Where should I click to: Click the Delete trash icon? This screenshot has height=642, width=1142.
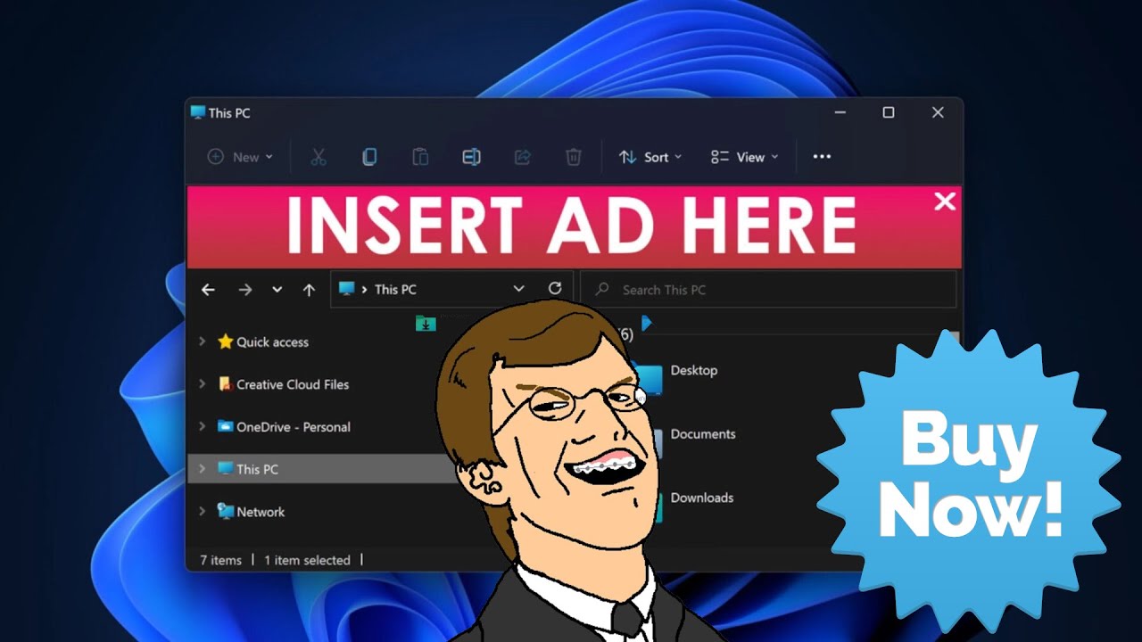coord(574,157)
